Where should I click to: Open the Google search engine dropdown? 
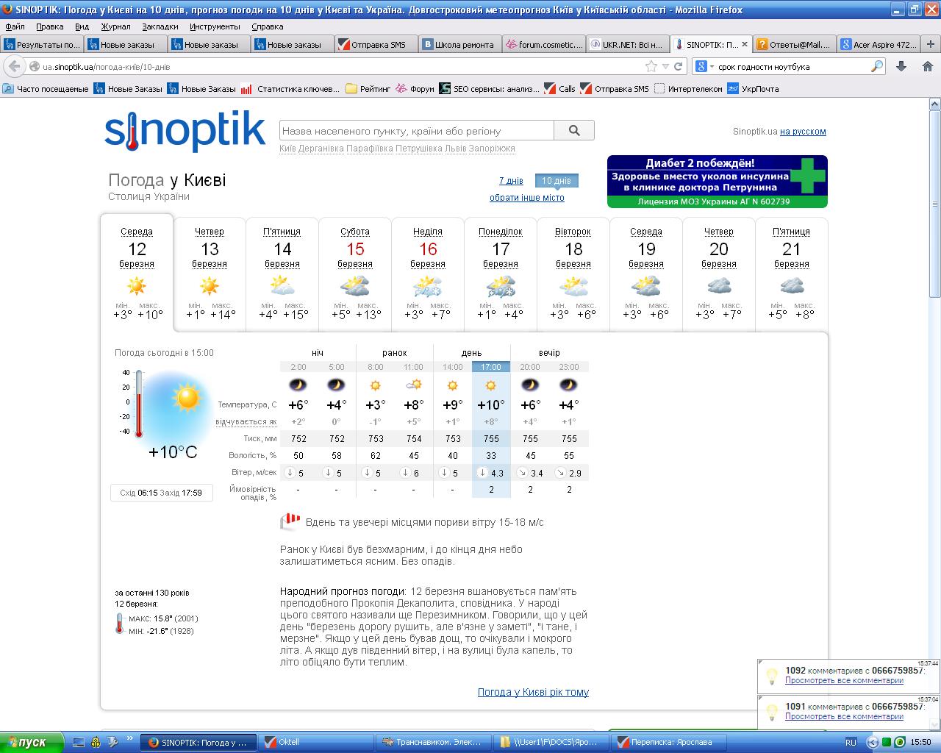[704, 66]
